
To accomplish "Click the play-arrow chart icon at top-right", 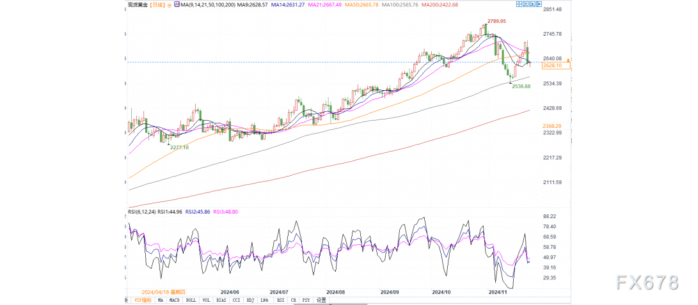I will [x=532, y=4].
